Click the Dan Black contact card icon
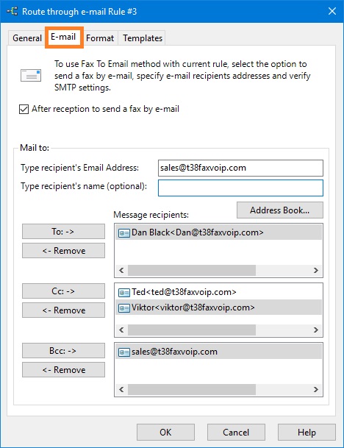This screenshot has height=448, width=344. (x=124, y=233)
